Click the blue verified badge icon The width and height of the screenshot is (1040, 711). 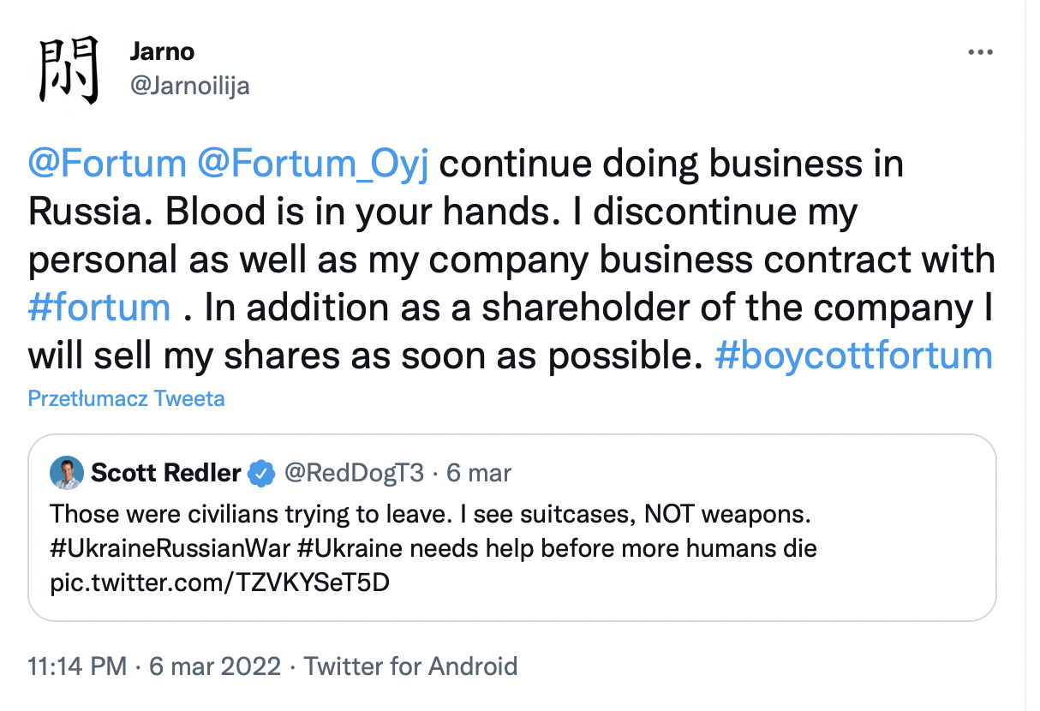point(261,473)
